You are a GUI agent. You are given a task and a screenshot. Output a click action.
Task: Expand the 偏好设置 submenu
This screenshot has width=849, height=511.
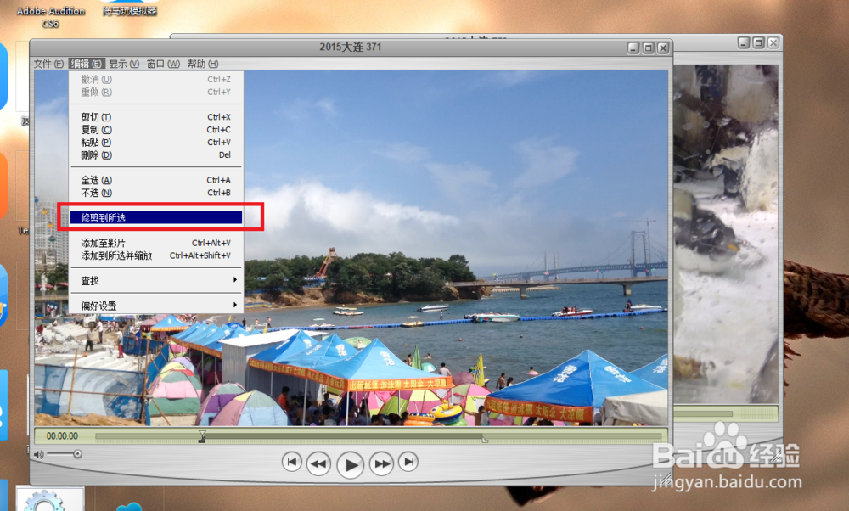[x=156, y=306]
